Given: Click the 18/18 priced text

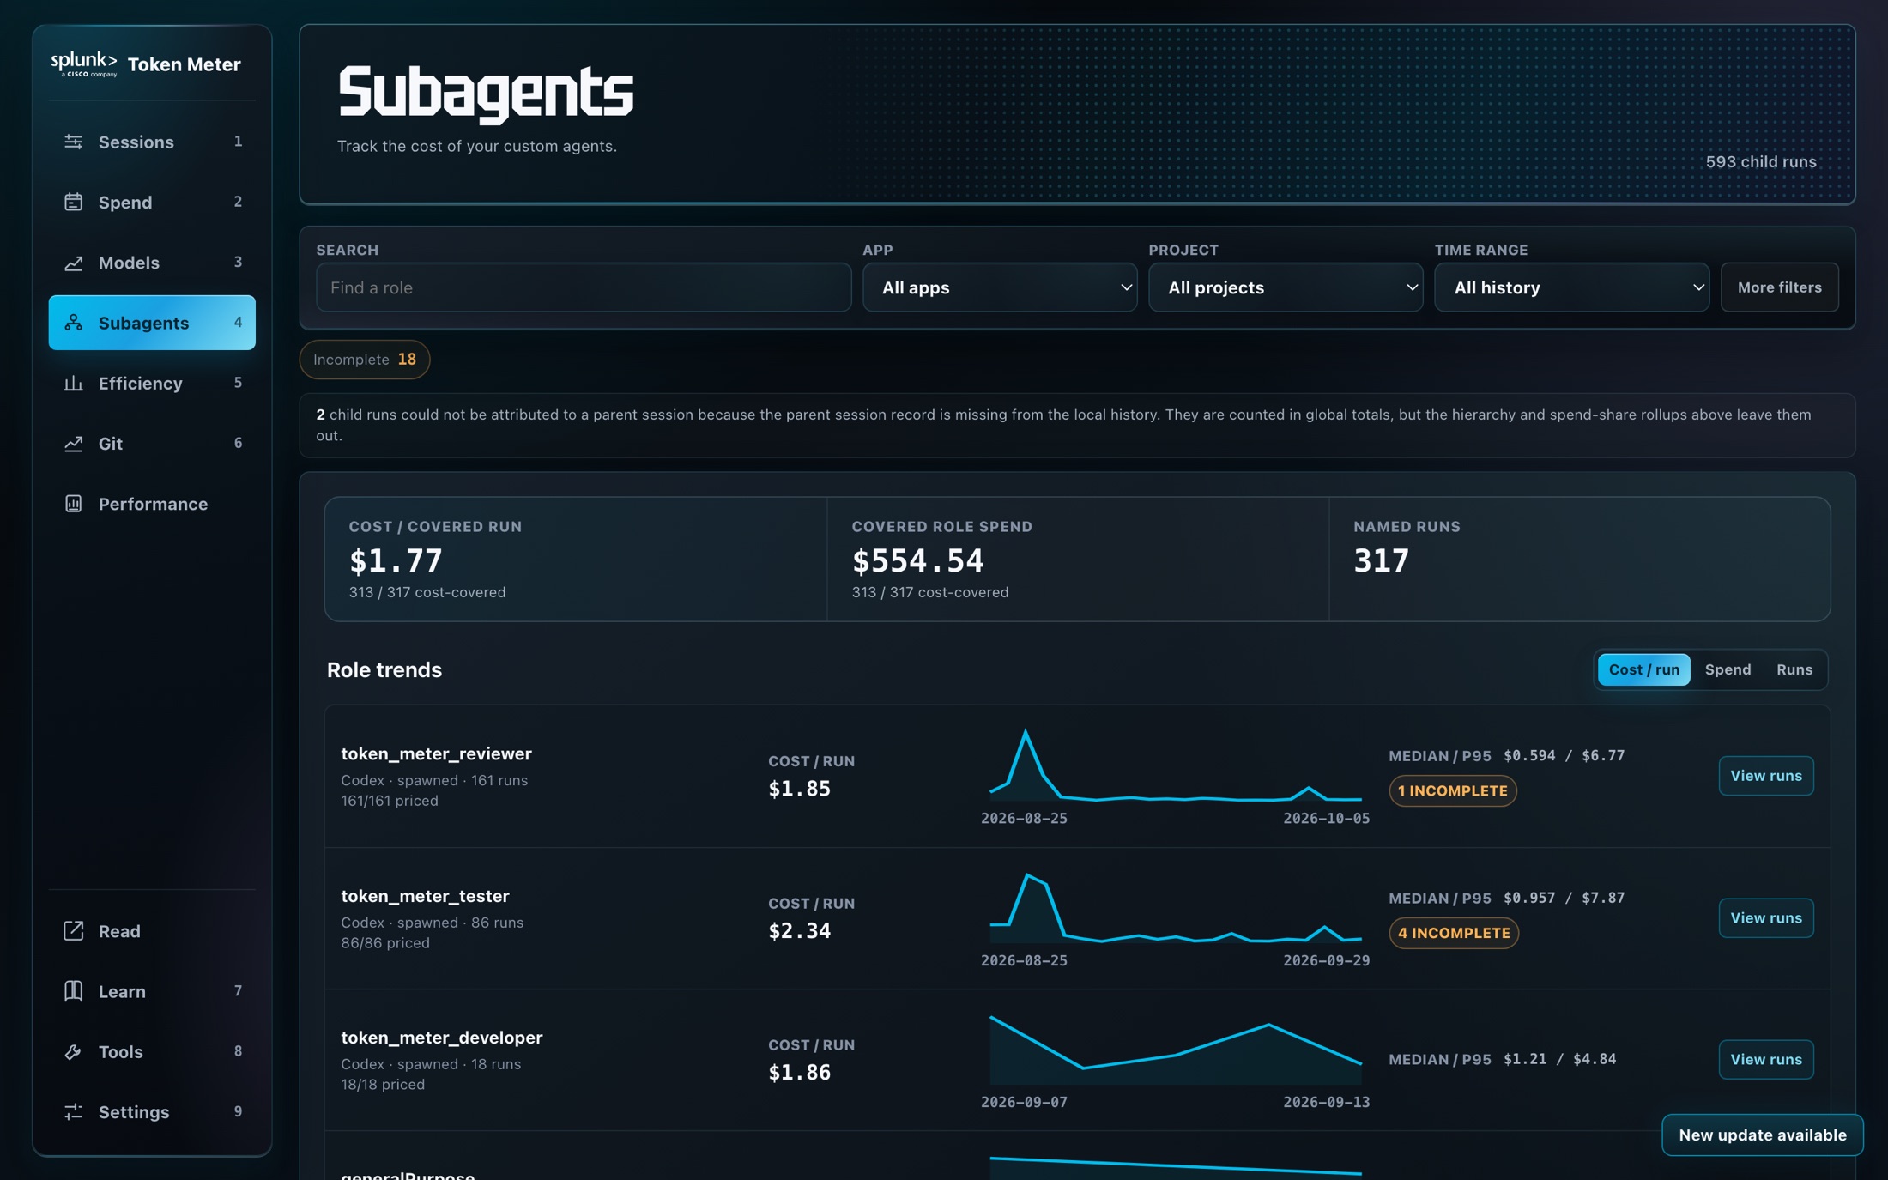Looking at the screenshot, I should pyautogui.click(x=383, y=1085).
